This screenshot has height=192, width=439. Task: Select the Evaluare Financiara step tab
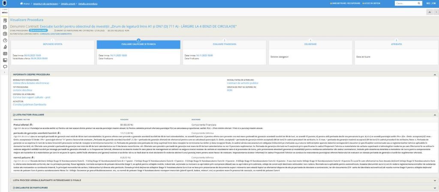pos(224,44)
